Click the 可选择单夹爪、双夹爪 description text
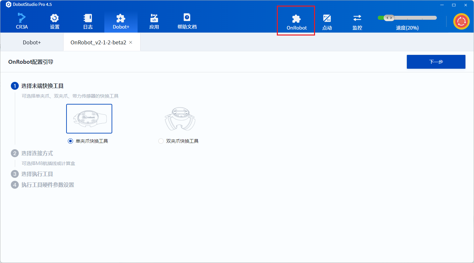The height and width of the screenshot is (263, 474). (70, 96)
